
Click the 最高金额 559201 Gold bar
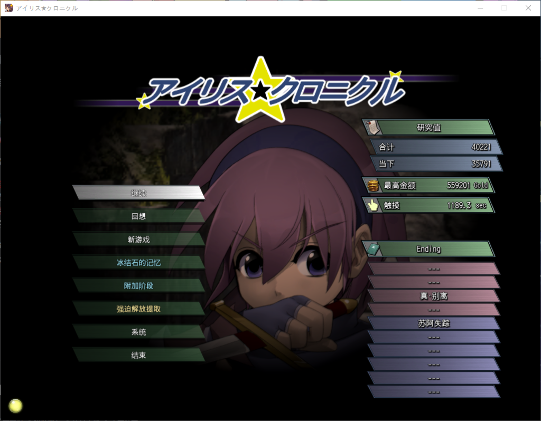tap(428, 185)
